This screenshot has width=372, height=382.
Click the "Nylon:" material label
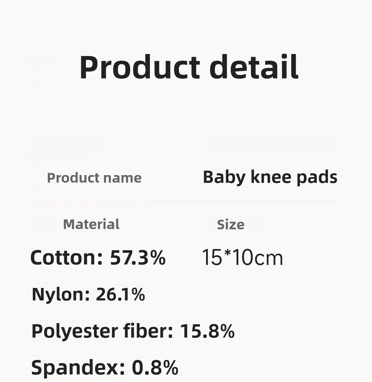click(x=61, y=294)
